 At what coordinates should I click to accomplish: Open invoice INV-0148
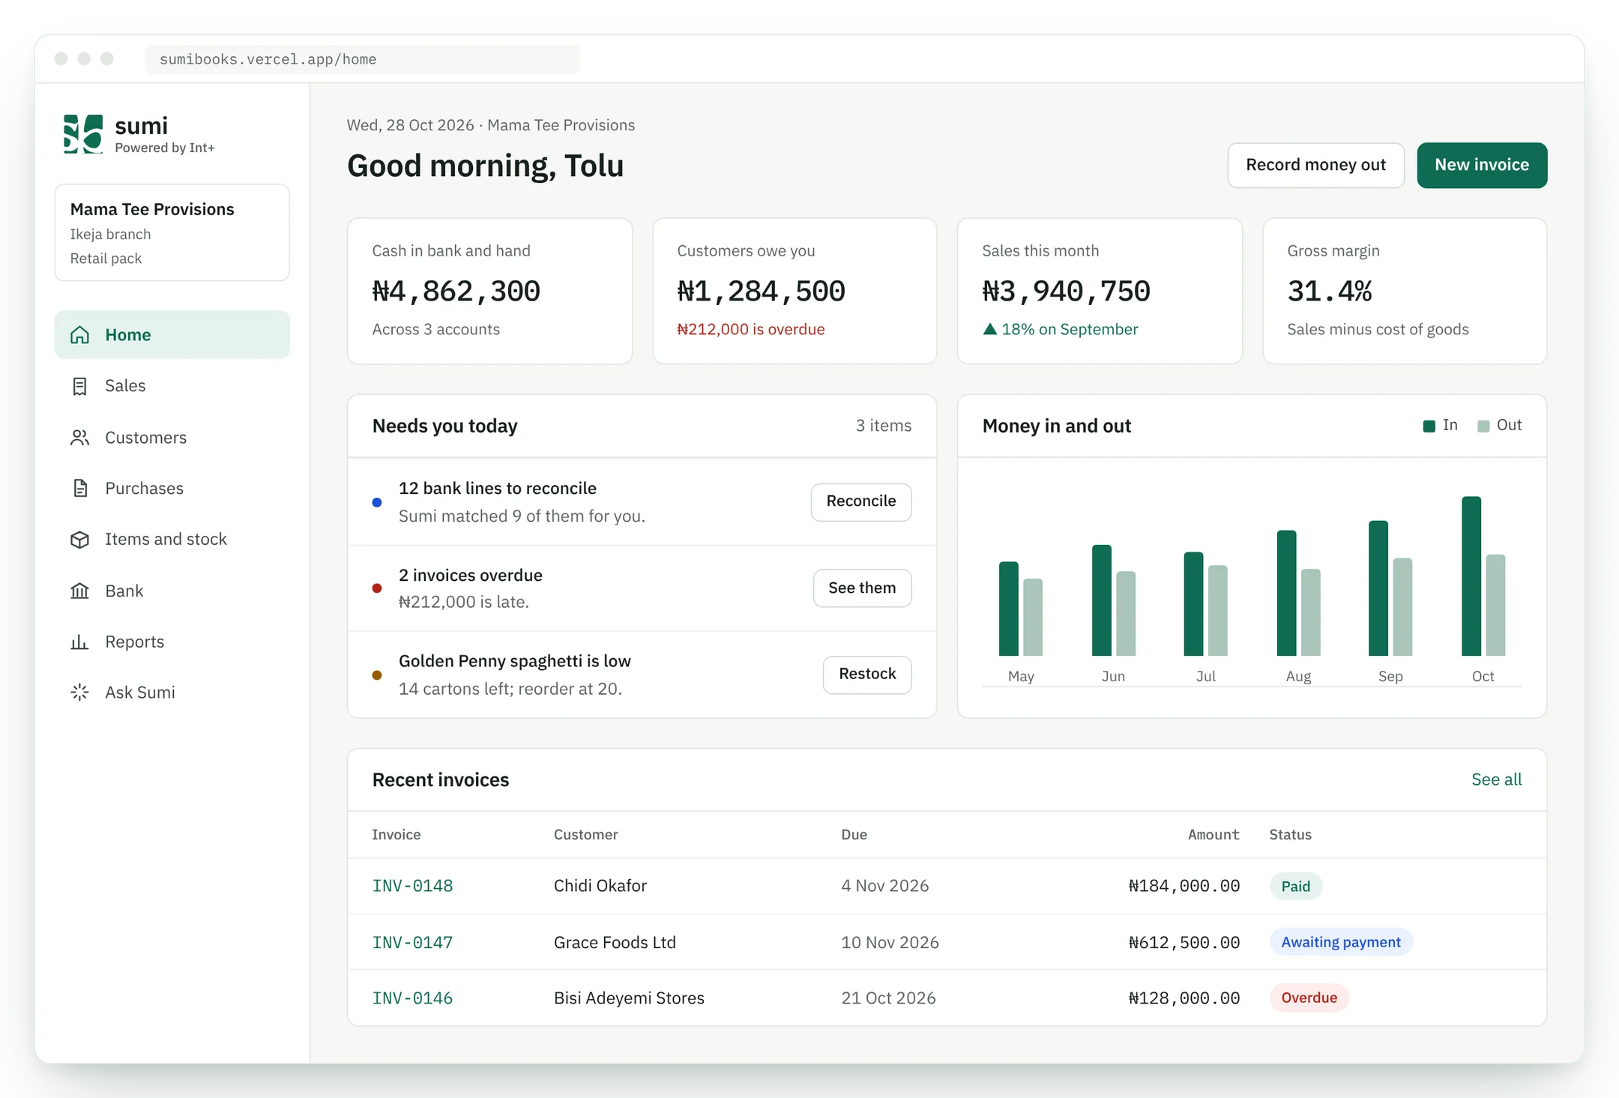pyautogui.click(x=412, y=886)
